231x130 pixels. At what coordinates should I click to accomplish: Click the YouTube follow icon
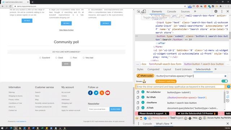108,93
